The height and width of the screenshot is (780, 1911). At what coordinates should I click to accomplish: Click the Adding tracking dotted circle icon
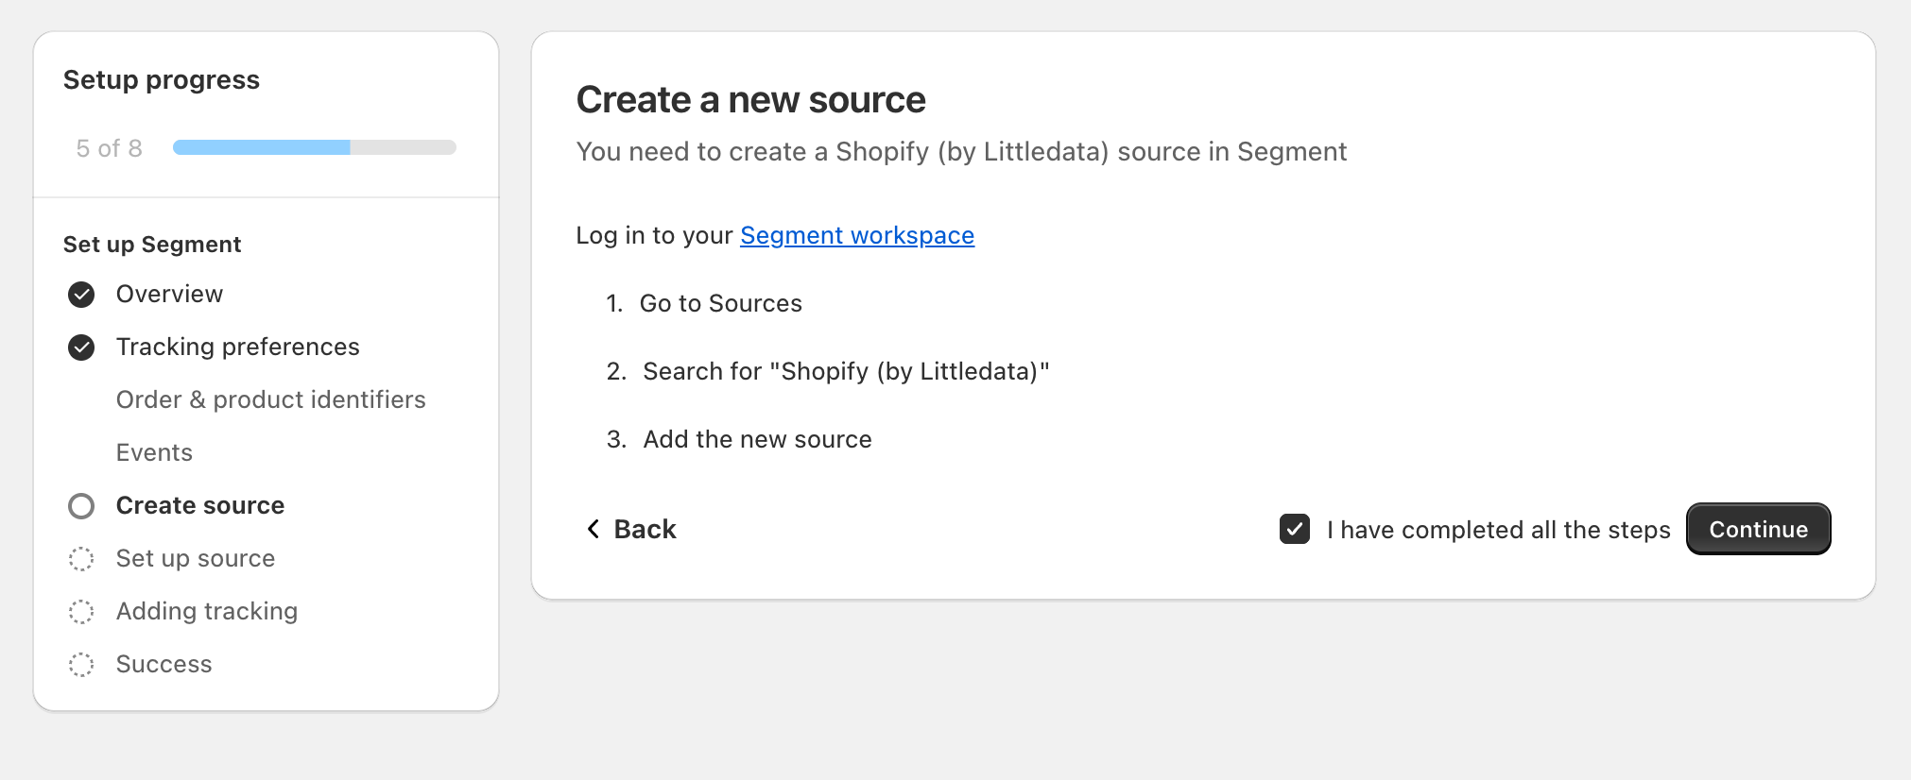coord(81,612)
